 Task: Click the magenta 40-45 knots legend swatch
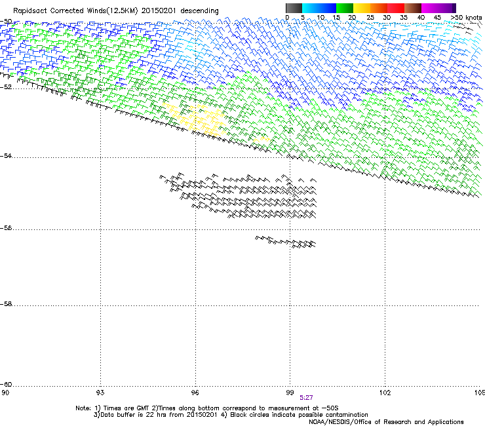(430, 8)
